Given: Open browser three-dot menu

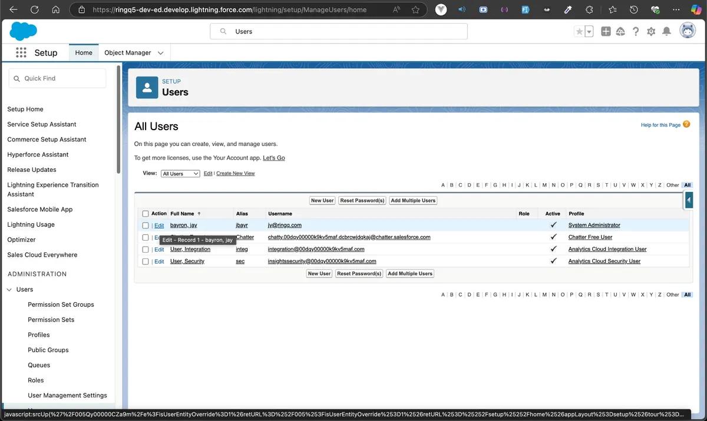Looking at the screenshot, I should coord(676,9).
